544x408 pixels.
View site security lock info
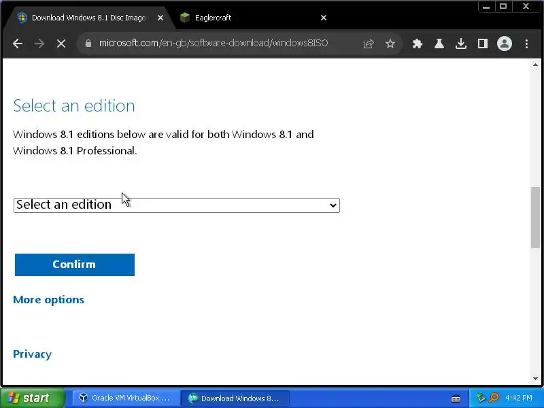[x=88, y=44]
